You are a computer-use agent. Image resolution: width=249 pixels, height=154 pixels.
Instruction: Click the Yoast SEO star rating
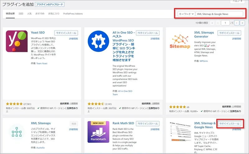point(14,104)
